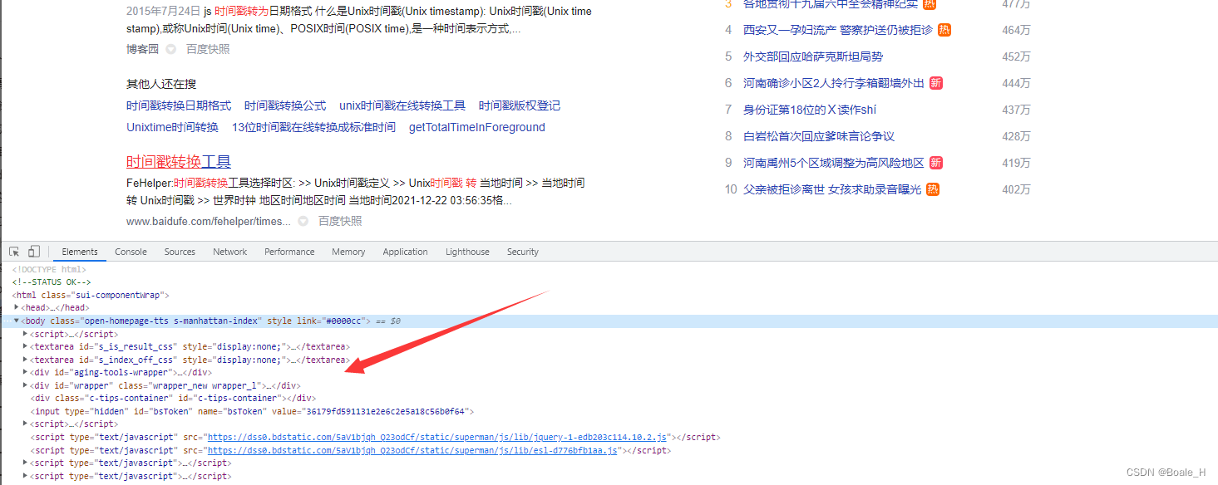This screenshot has width=1218, height=485.
Task: Open 百度快照 next to 博客园
Action: tap(208, 49)
